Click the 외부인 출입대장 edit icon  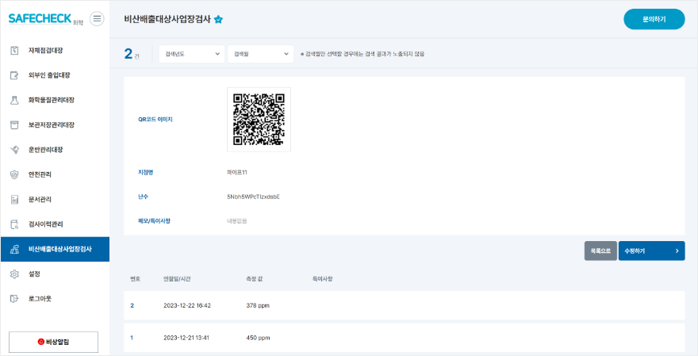14,75
